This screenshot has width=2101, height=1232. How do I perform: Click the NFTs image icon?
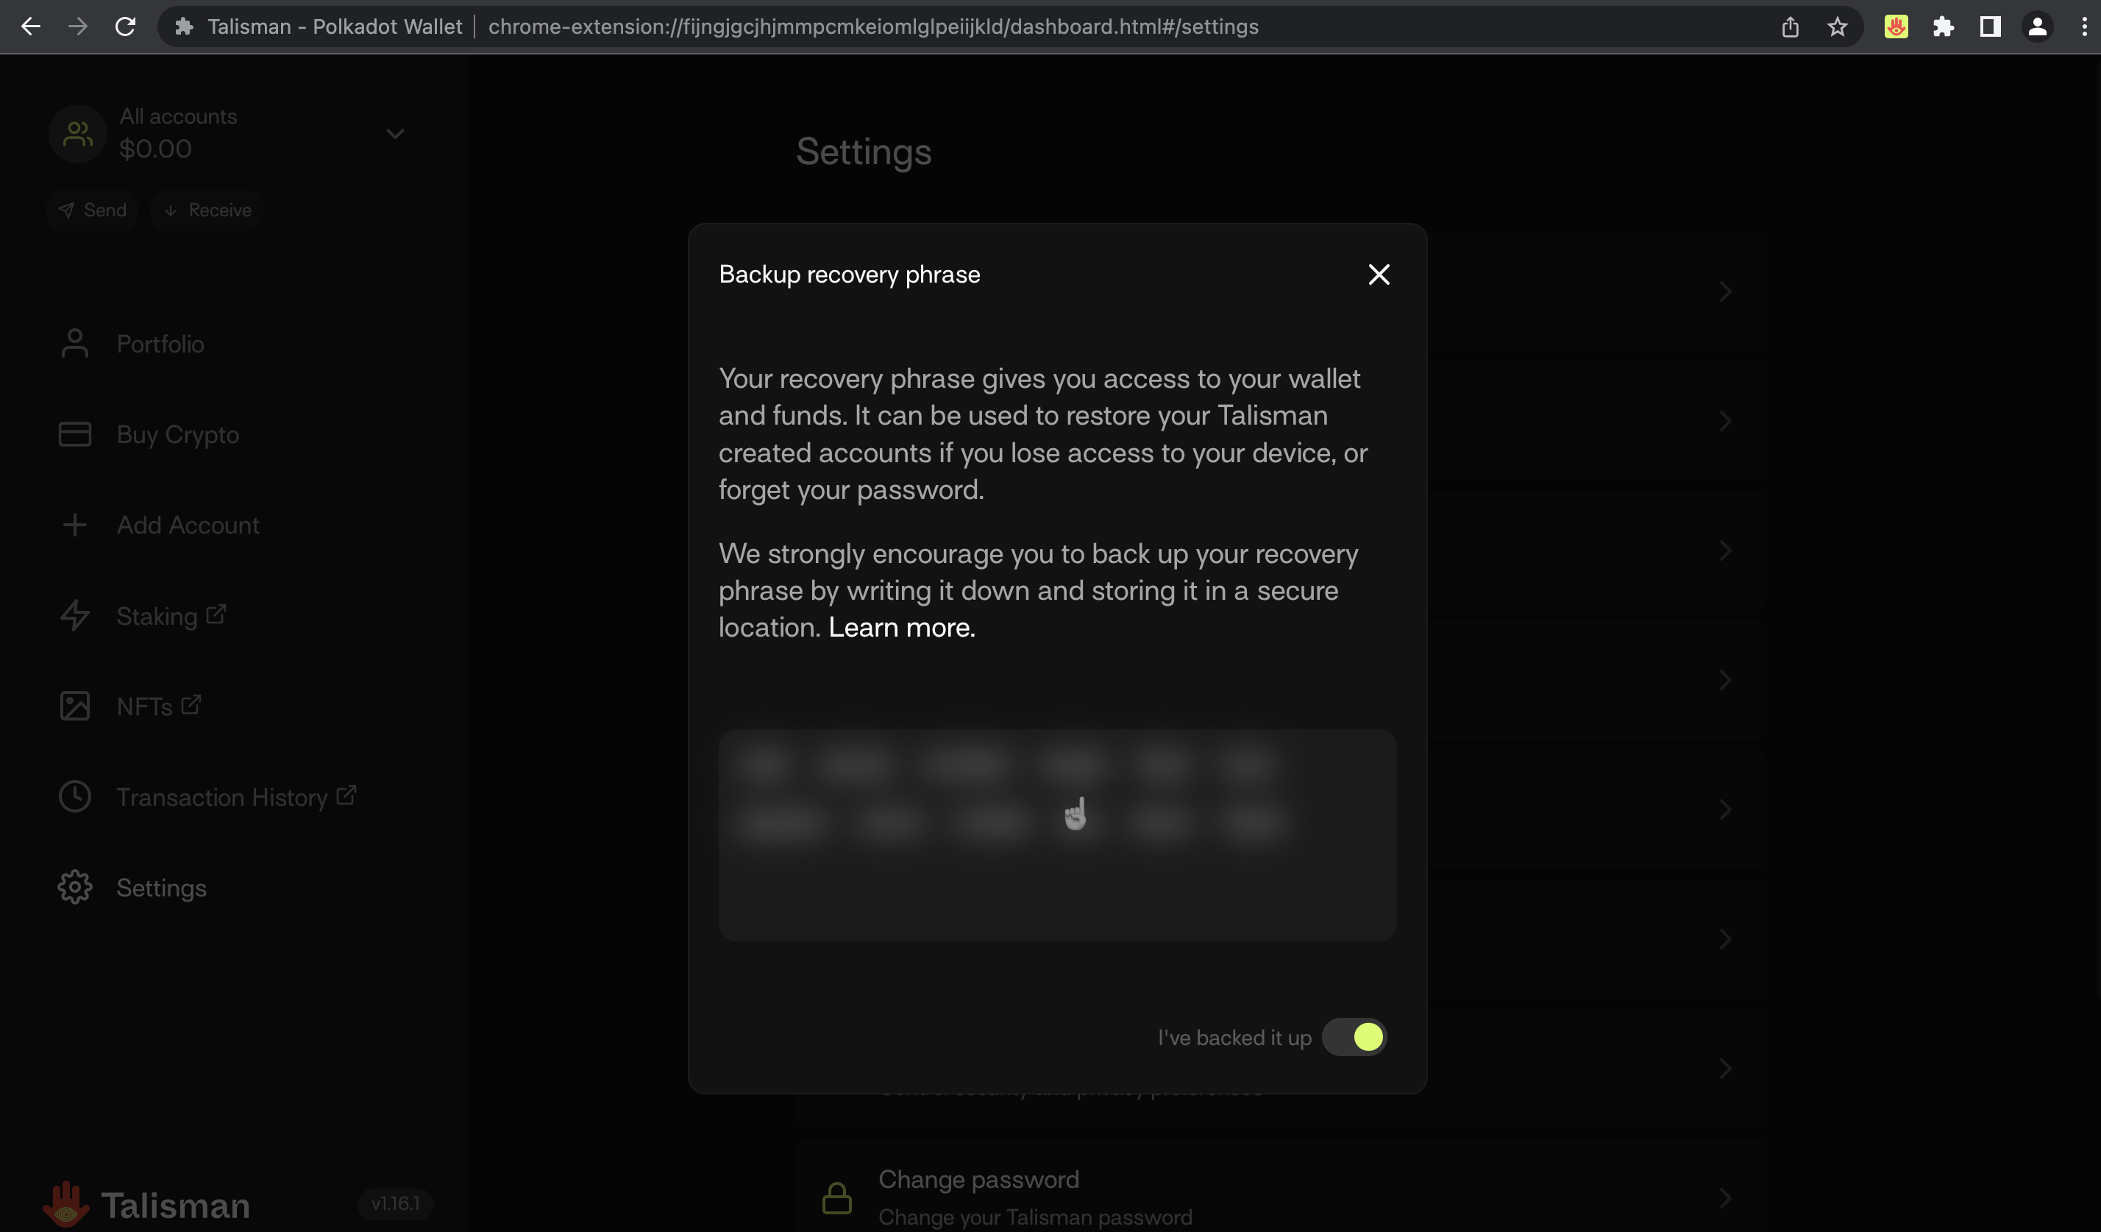click(x=75, y=707)
